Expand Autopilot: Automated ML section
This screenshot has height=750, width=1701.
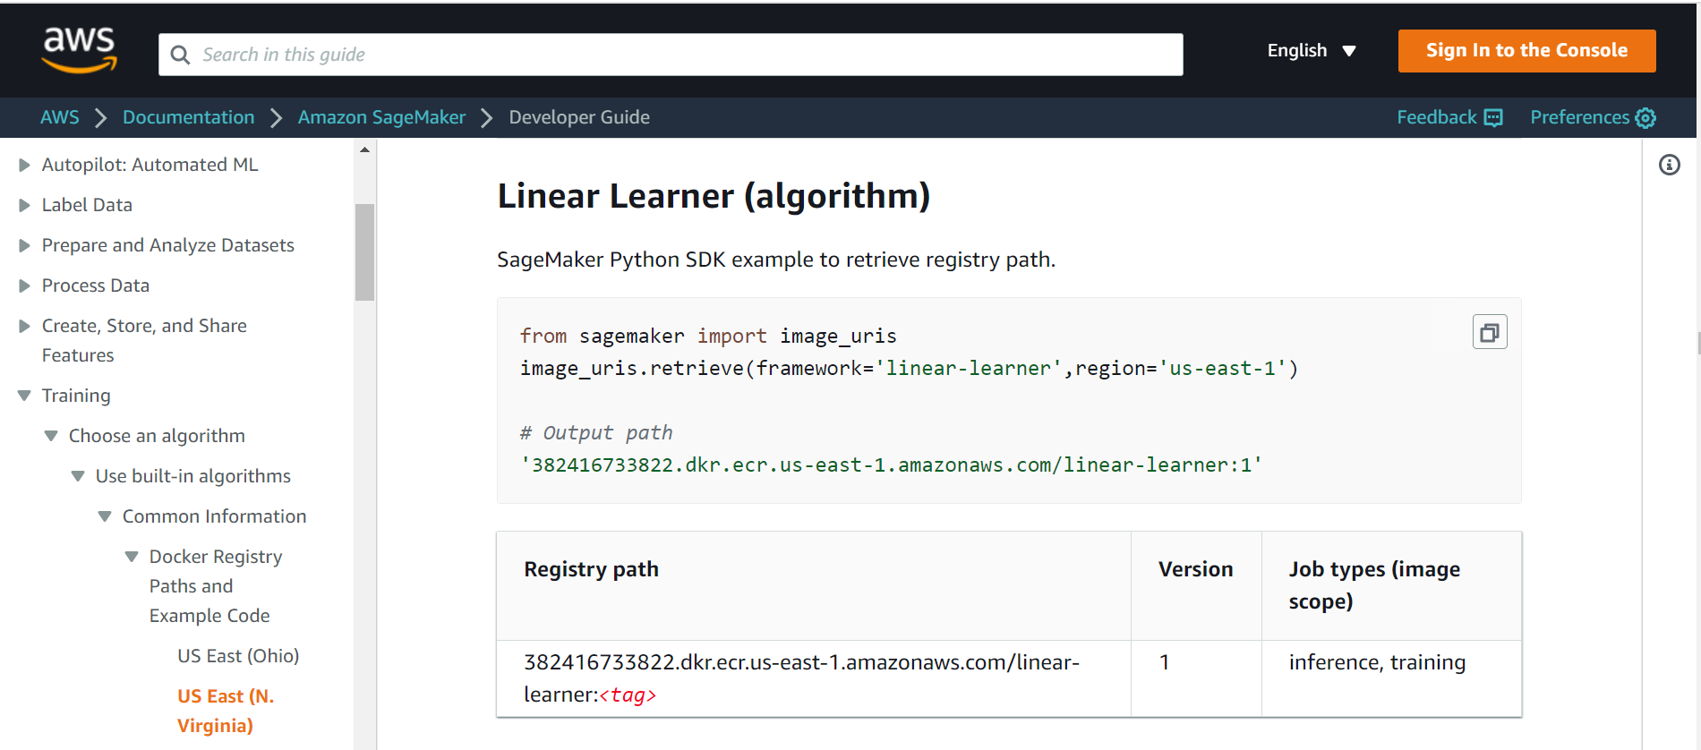[x=24, y=165]
